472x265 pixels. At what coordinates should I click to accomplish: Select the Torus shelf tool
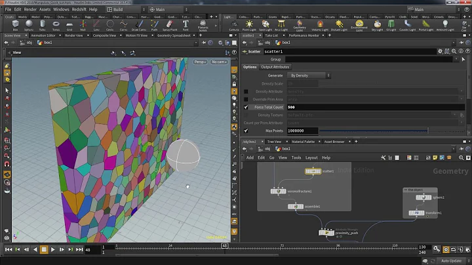(56, 25)
